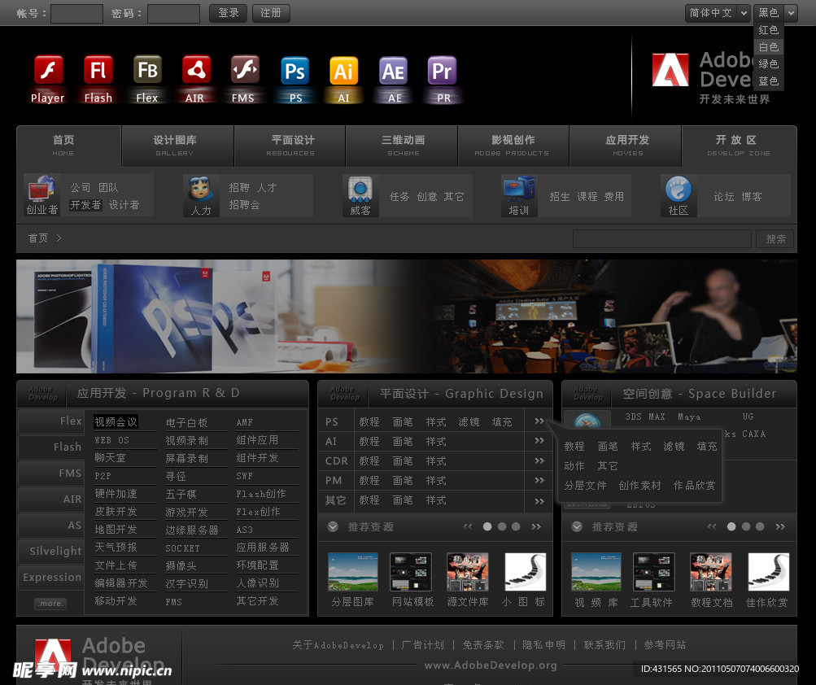
Task: Select second page dot in 平面设计 推荐资源
Action: tap(502, 526)
